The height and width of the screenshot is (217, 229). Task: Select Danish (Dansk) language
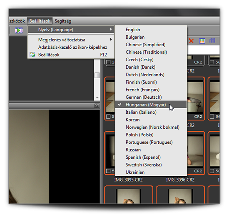(151, 67)
